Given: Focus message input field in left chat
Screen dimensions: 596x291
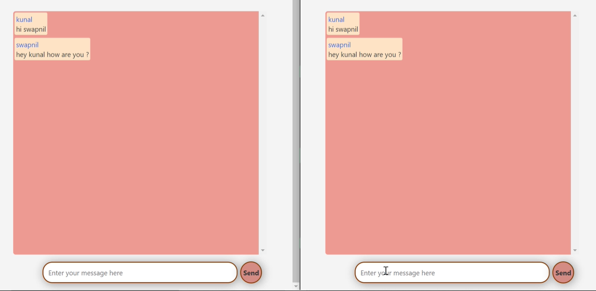Looking at the screenshot, I should tap(140, 273).
